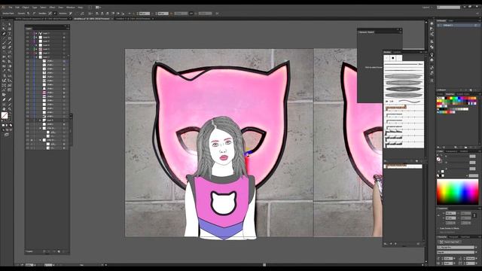This screenshot has height=271, width=482.
Task: Open the workspace switcher dropdown
Action: click(x=427, y=7)
